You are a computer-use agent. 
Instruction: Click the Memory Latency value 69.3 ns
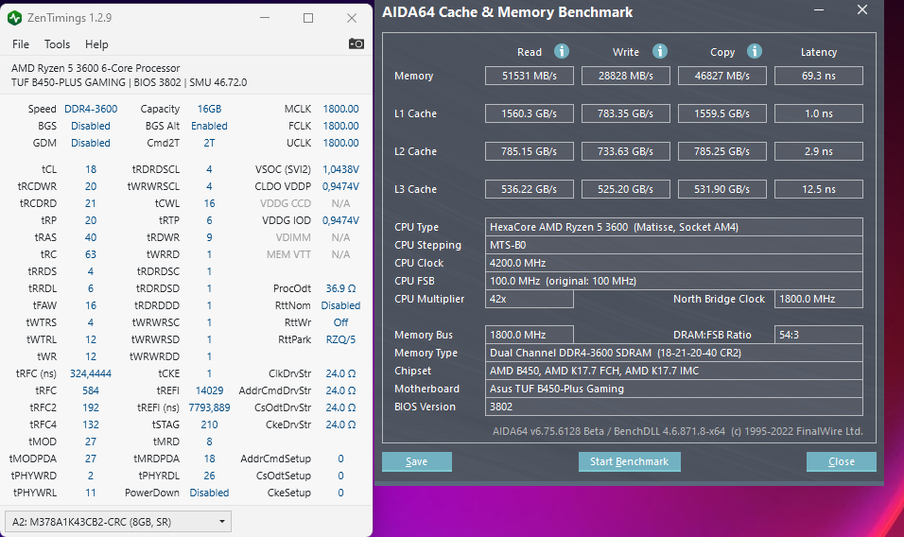[x=819, y=76]
